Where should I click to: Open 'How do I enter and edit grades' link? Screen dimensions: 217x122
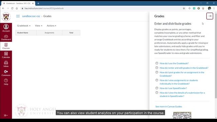pos(184,68)
